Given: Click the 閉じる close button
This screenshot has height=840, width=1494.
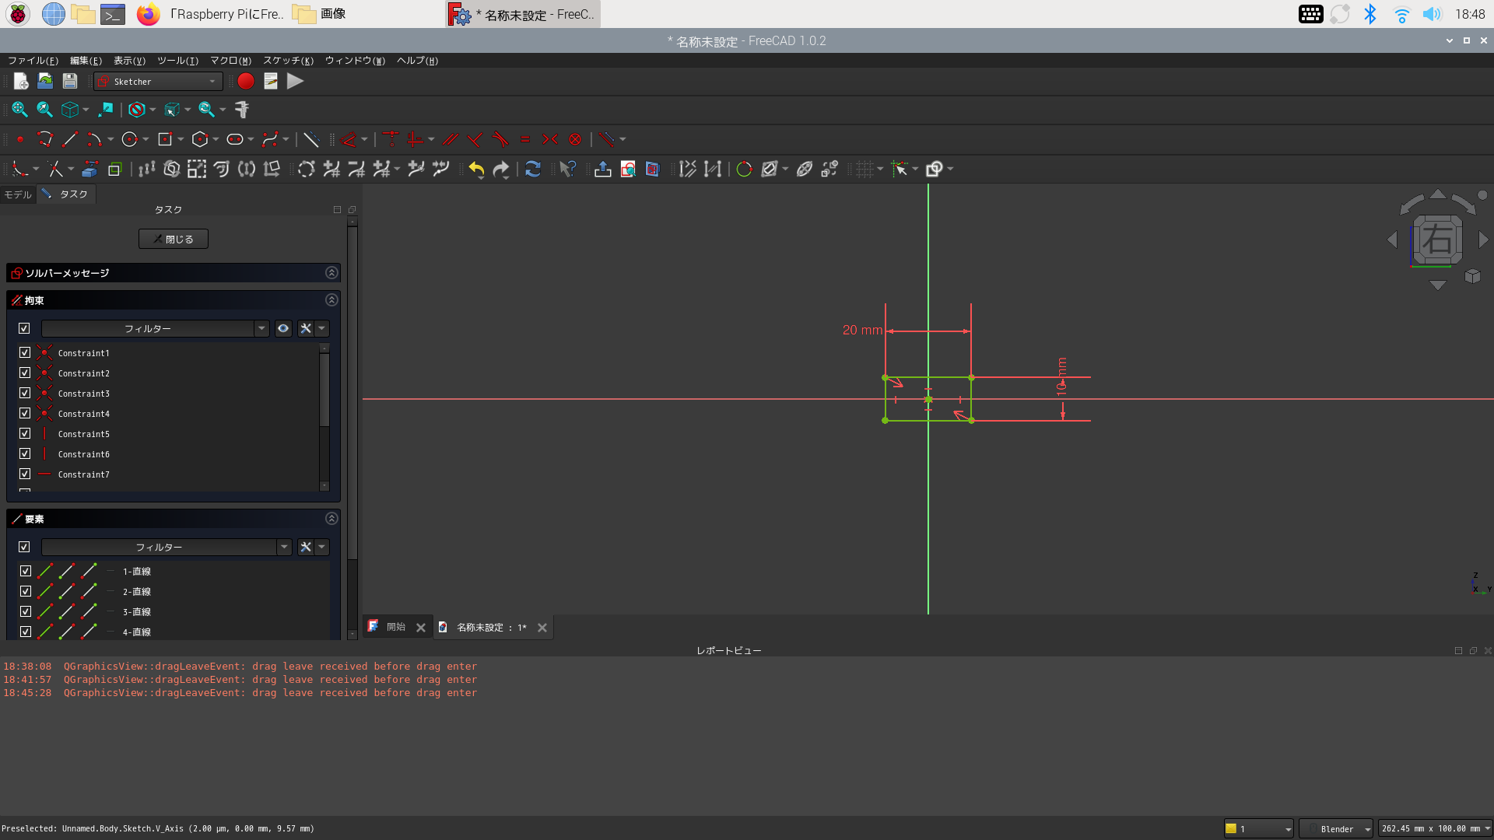Looking at the screenshot, I should (174, 239).
